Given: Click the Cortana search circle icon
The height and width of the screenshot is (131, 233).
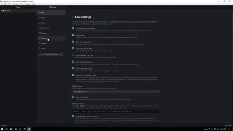Looking at the screenshot, I should pos(7,129).
